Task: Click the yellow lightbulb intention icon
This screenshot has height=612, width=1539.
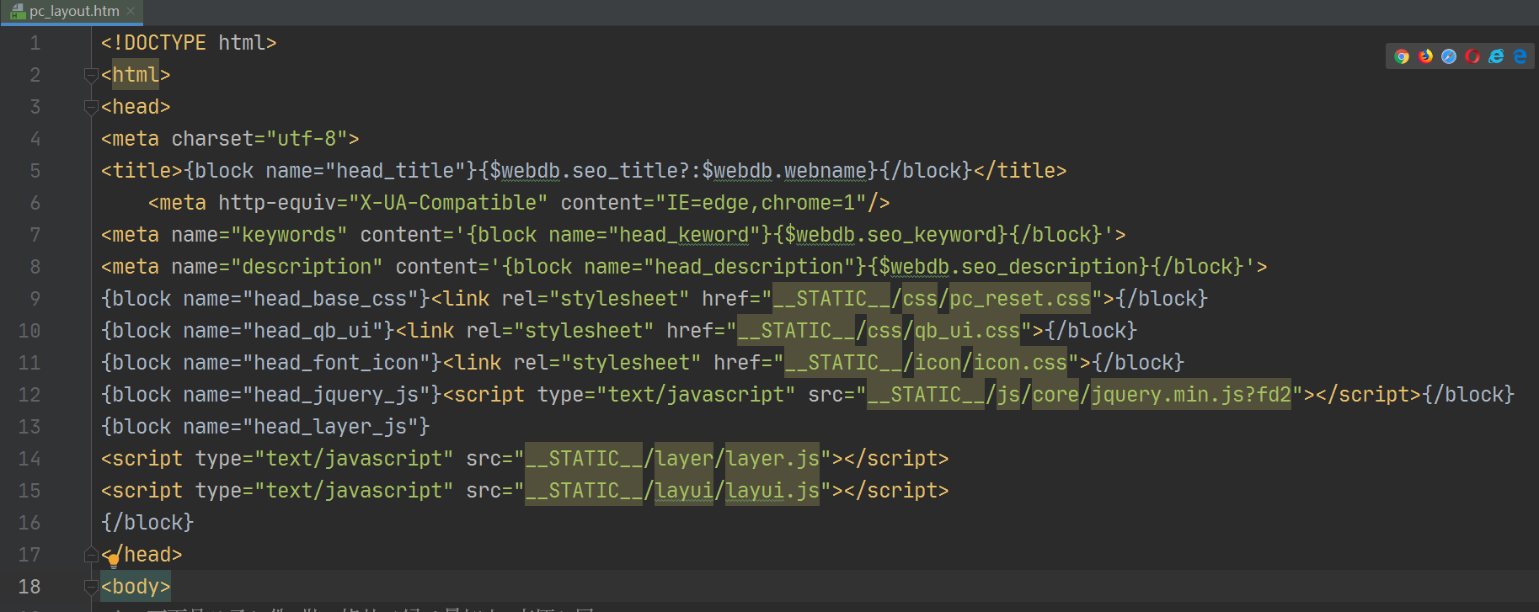Action: coord(114,561)
